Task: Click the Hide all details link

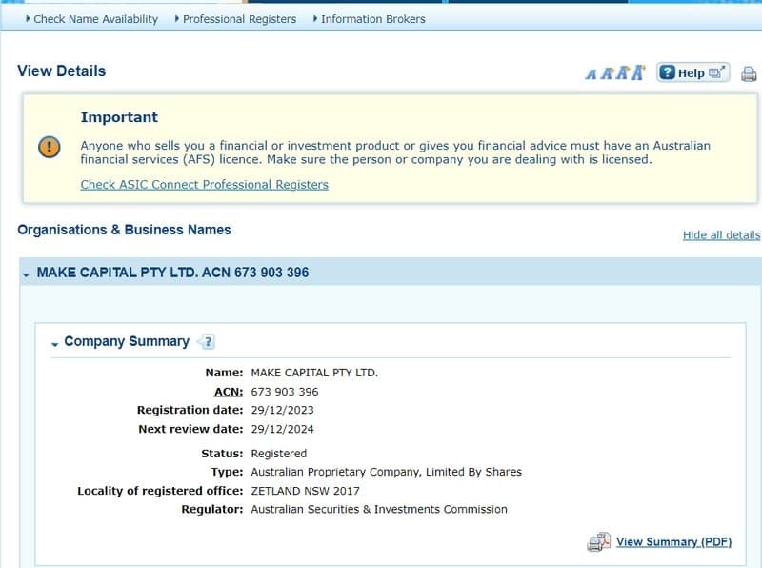Action: point(721,235)
